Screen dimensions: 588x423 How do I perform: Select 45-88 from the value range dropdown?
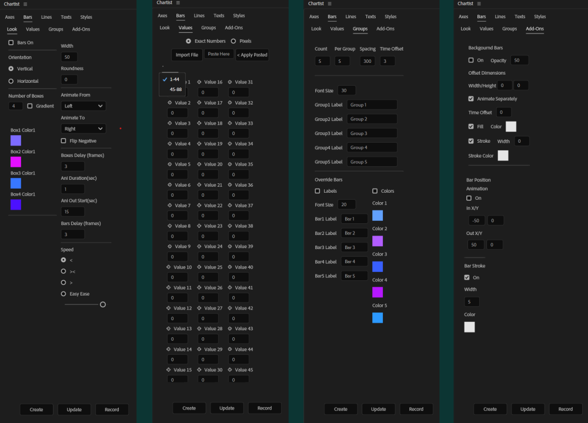(176, 89)
